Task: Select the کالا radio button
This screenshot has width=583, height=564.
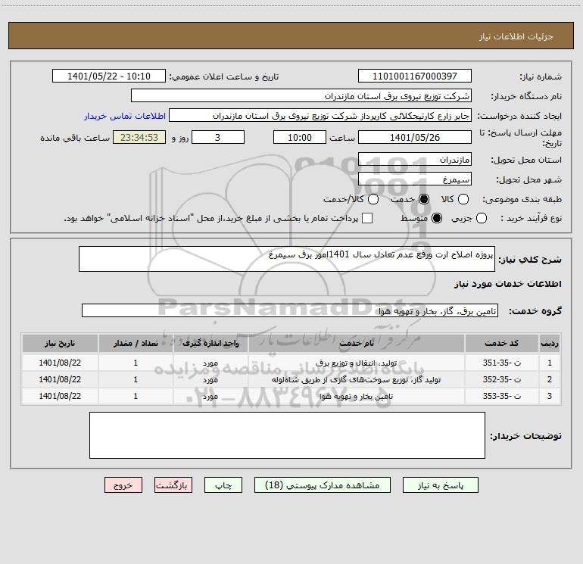Action: [x=463, y=199]
